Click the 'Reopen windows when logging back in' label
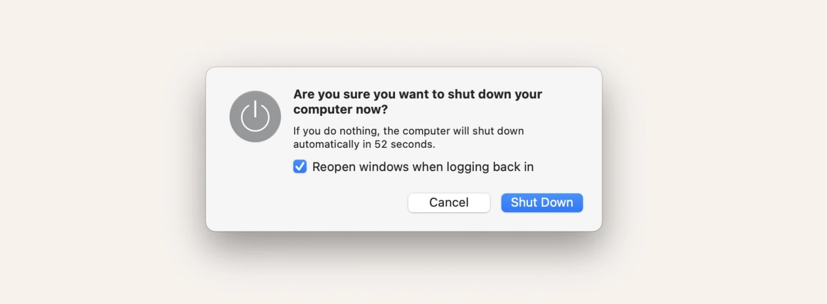This screenshot has width=827, height=304. point(423,167)
